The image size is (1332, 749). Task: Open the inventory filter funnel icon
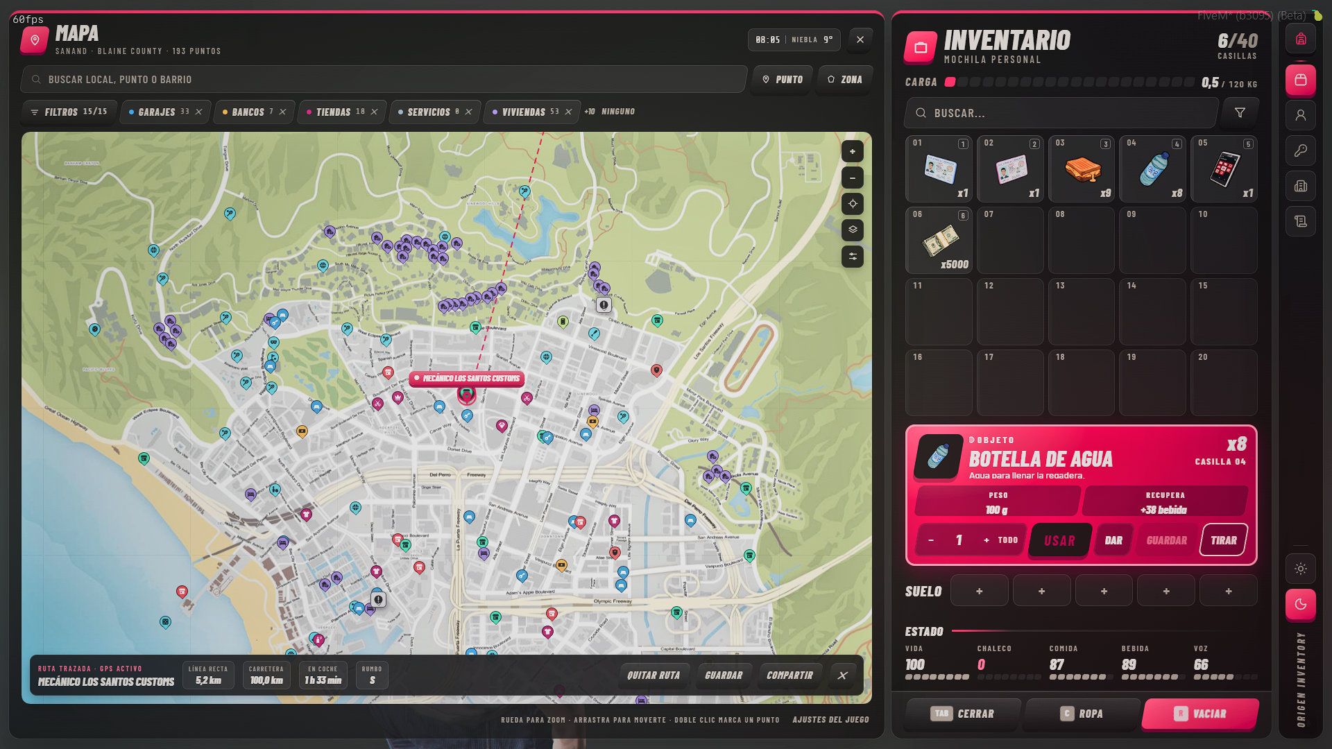point(1240,112)
